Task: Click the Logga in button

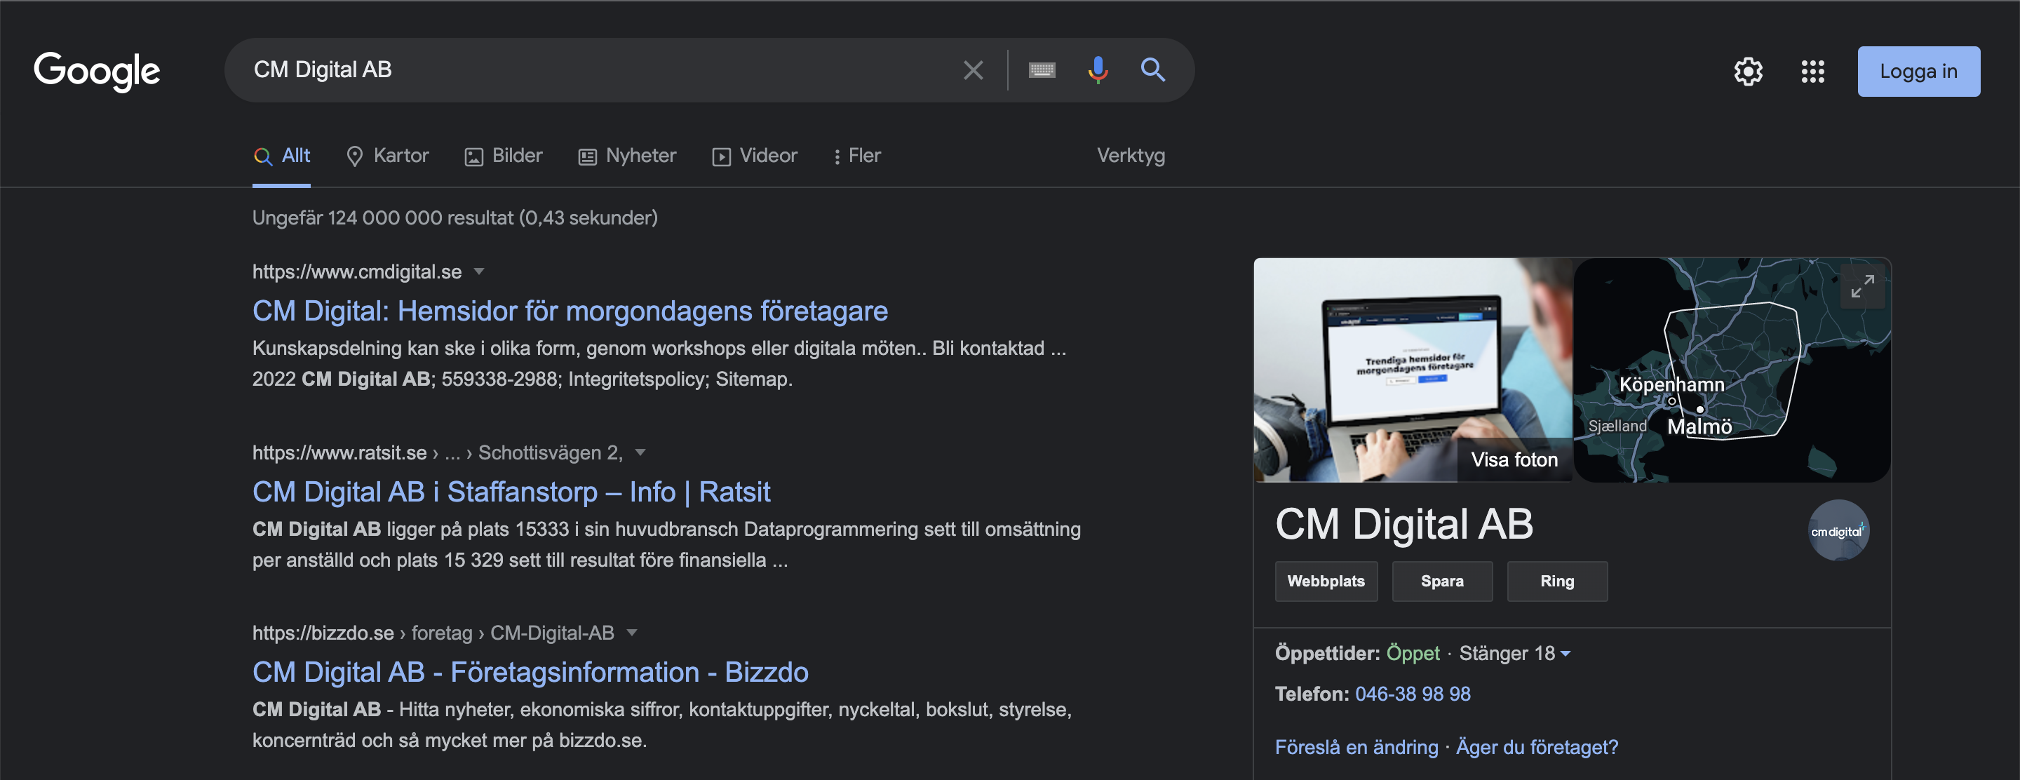Action: point(1918,72)
